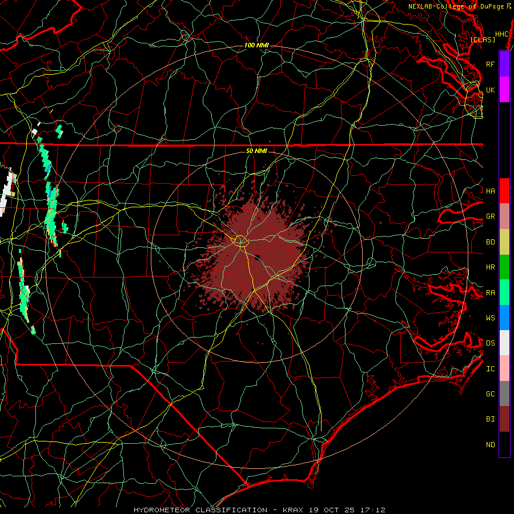Click the NEXLAB-College of DuPage credit text
Viewport: 514px width, 514px height.
tap(457, 6)
